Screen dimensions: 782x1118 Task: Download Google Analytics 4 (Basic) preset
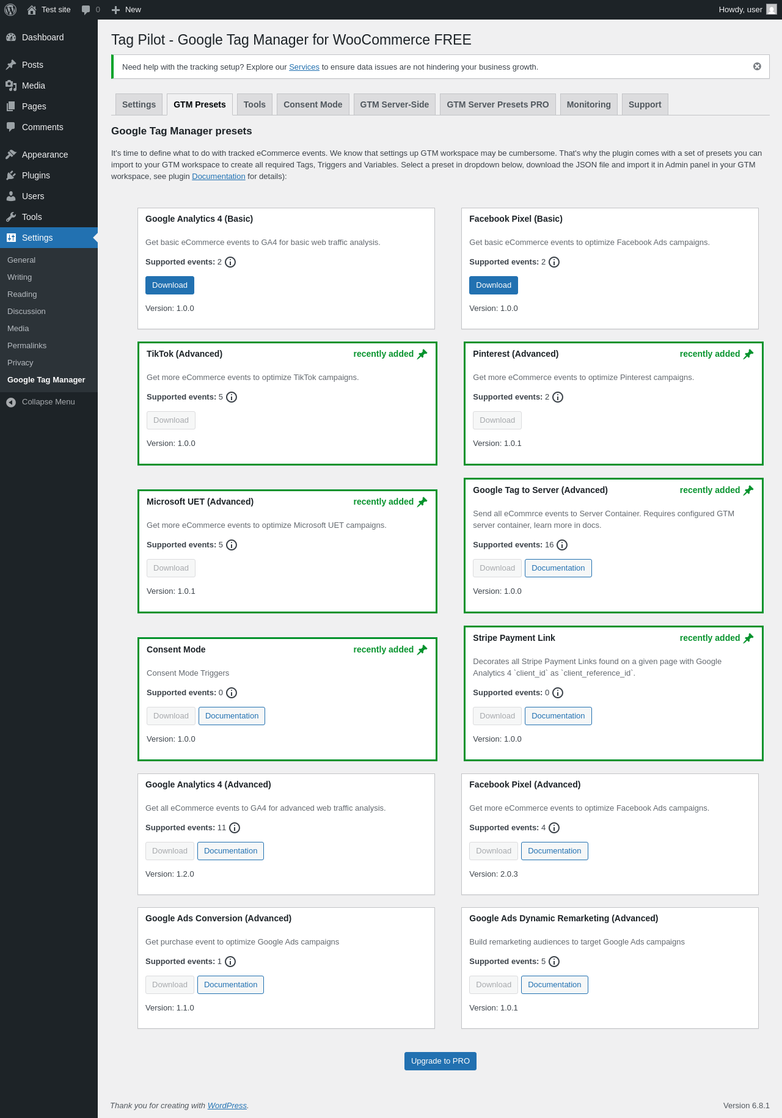[x=170, y=285]
